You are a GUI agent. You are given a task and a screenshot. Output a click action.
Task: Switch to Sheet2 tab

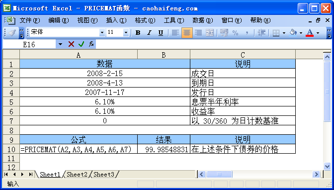(x=77, y=175)
